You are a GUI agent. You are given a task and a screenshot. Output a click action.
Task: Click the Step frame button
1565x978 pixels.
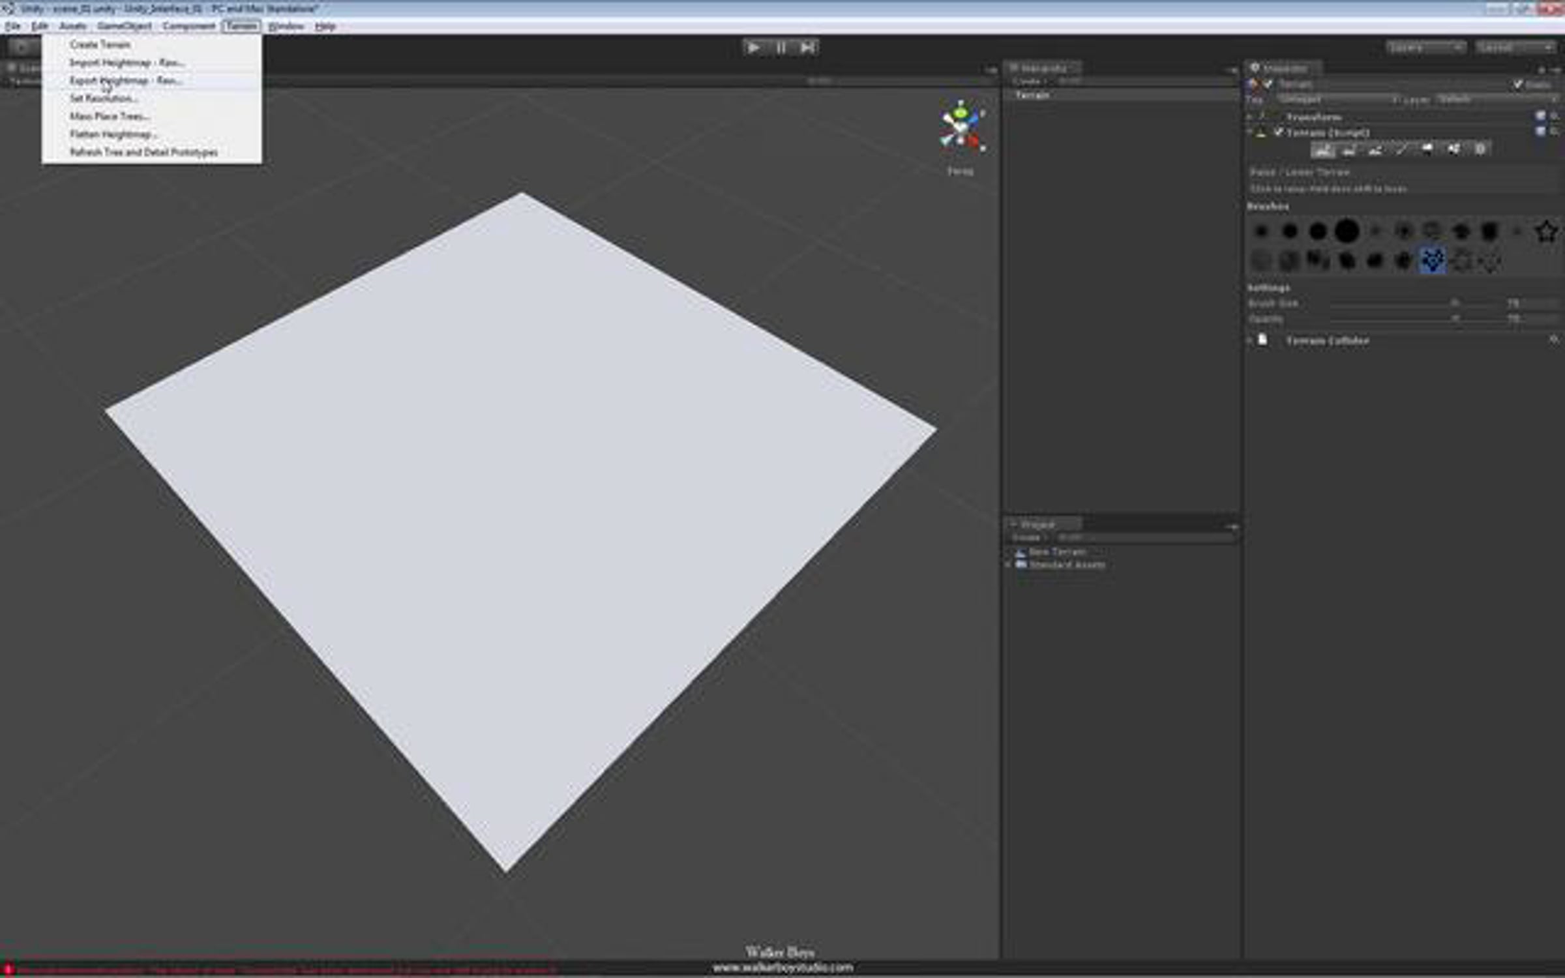pos(807,48)
